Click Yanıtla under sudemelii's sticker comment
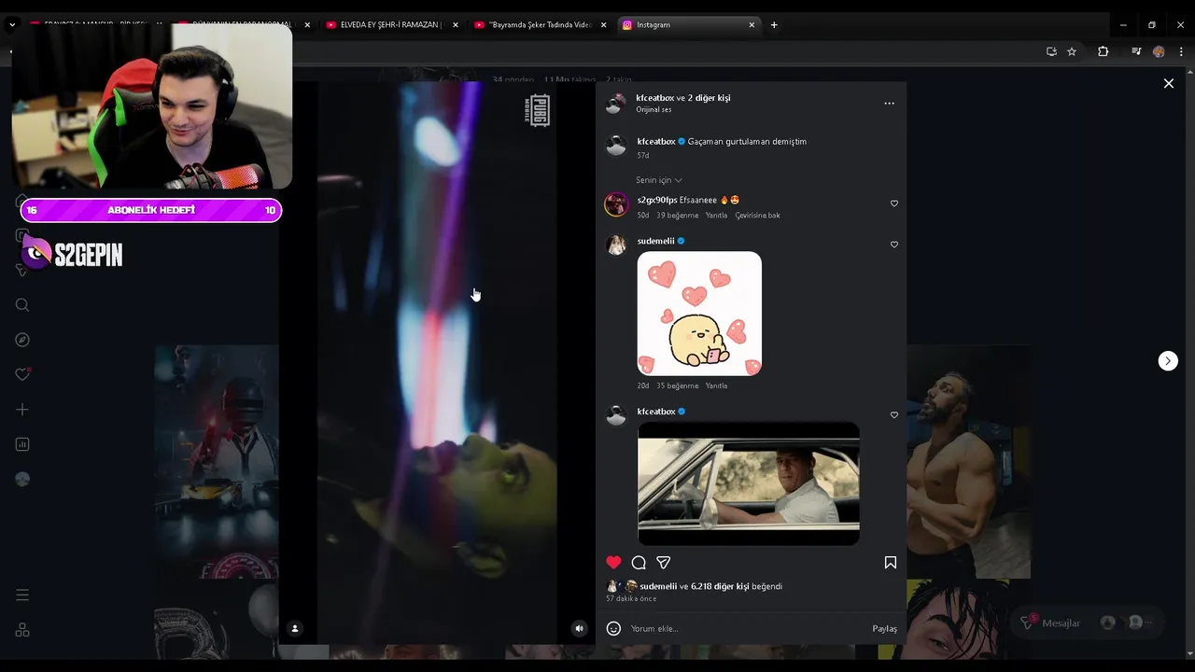The image size is (1195, 672). [716, 385]
